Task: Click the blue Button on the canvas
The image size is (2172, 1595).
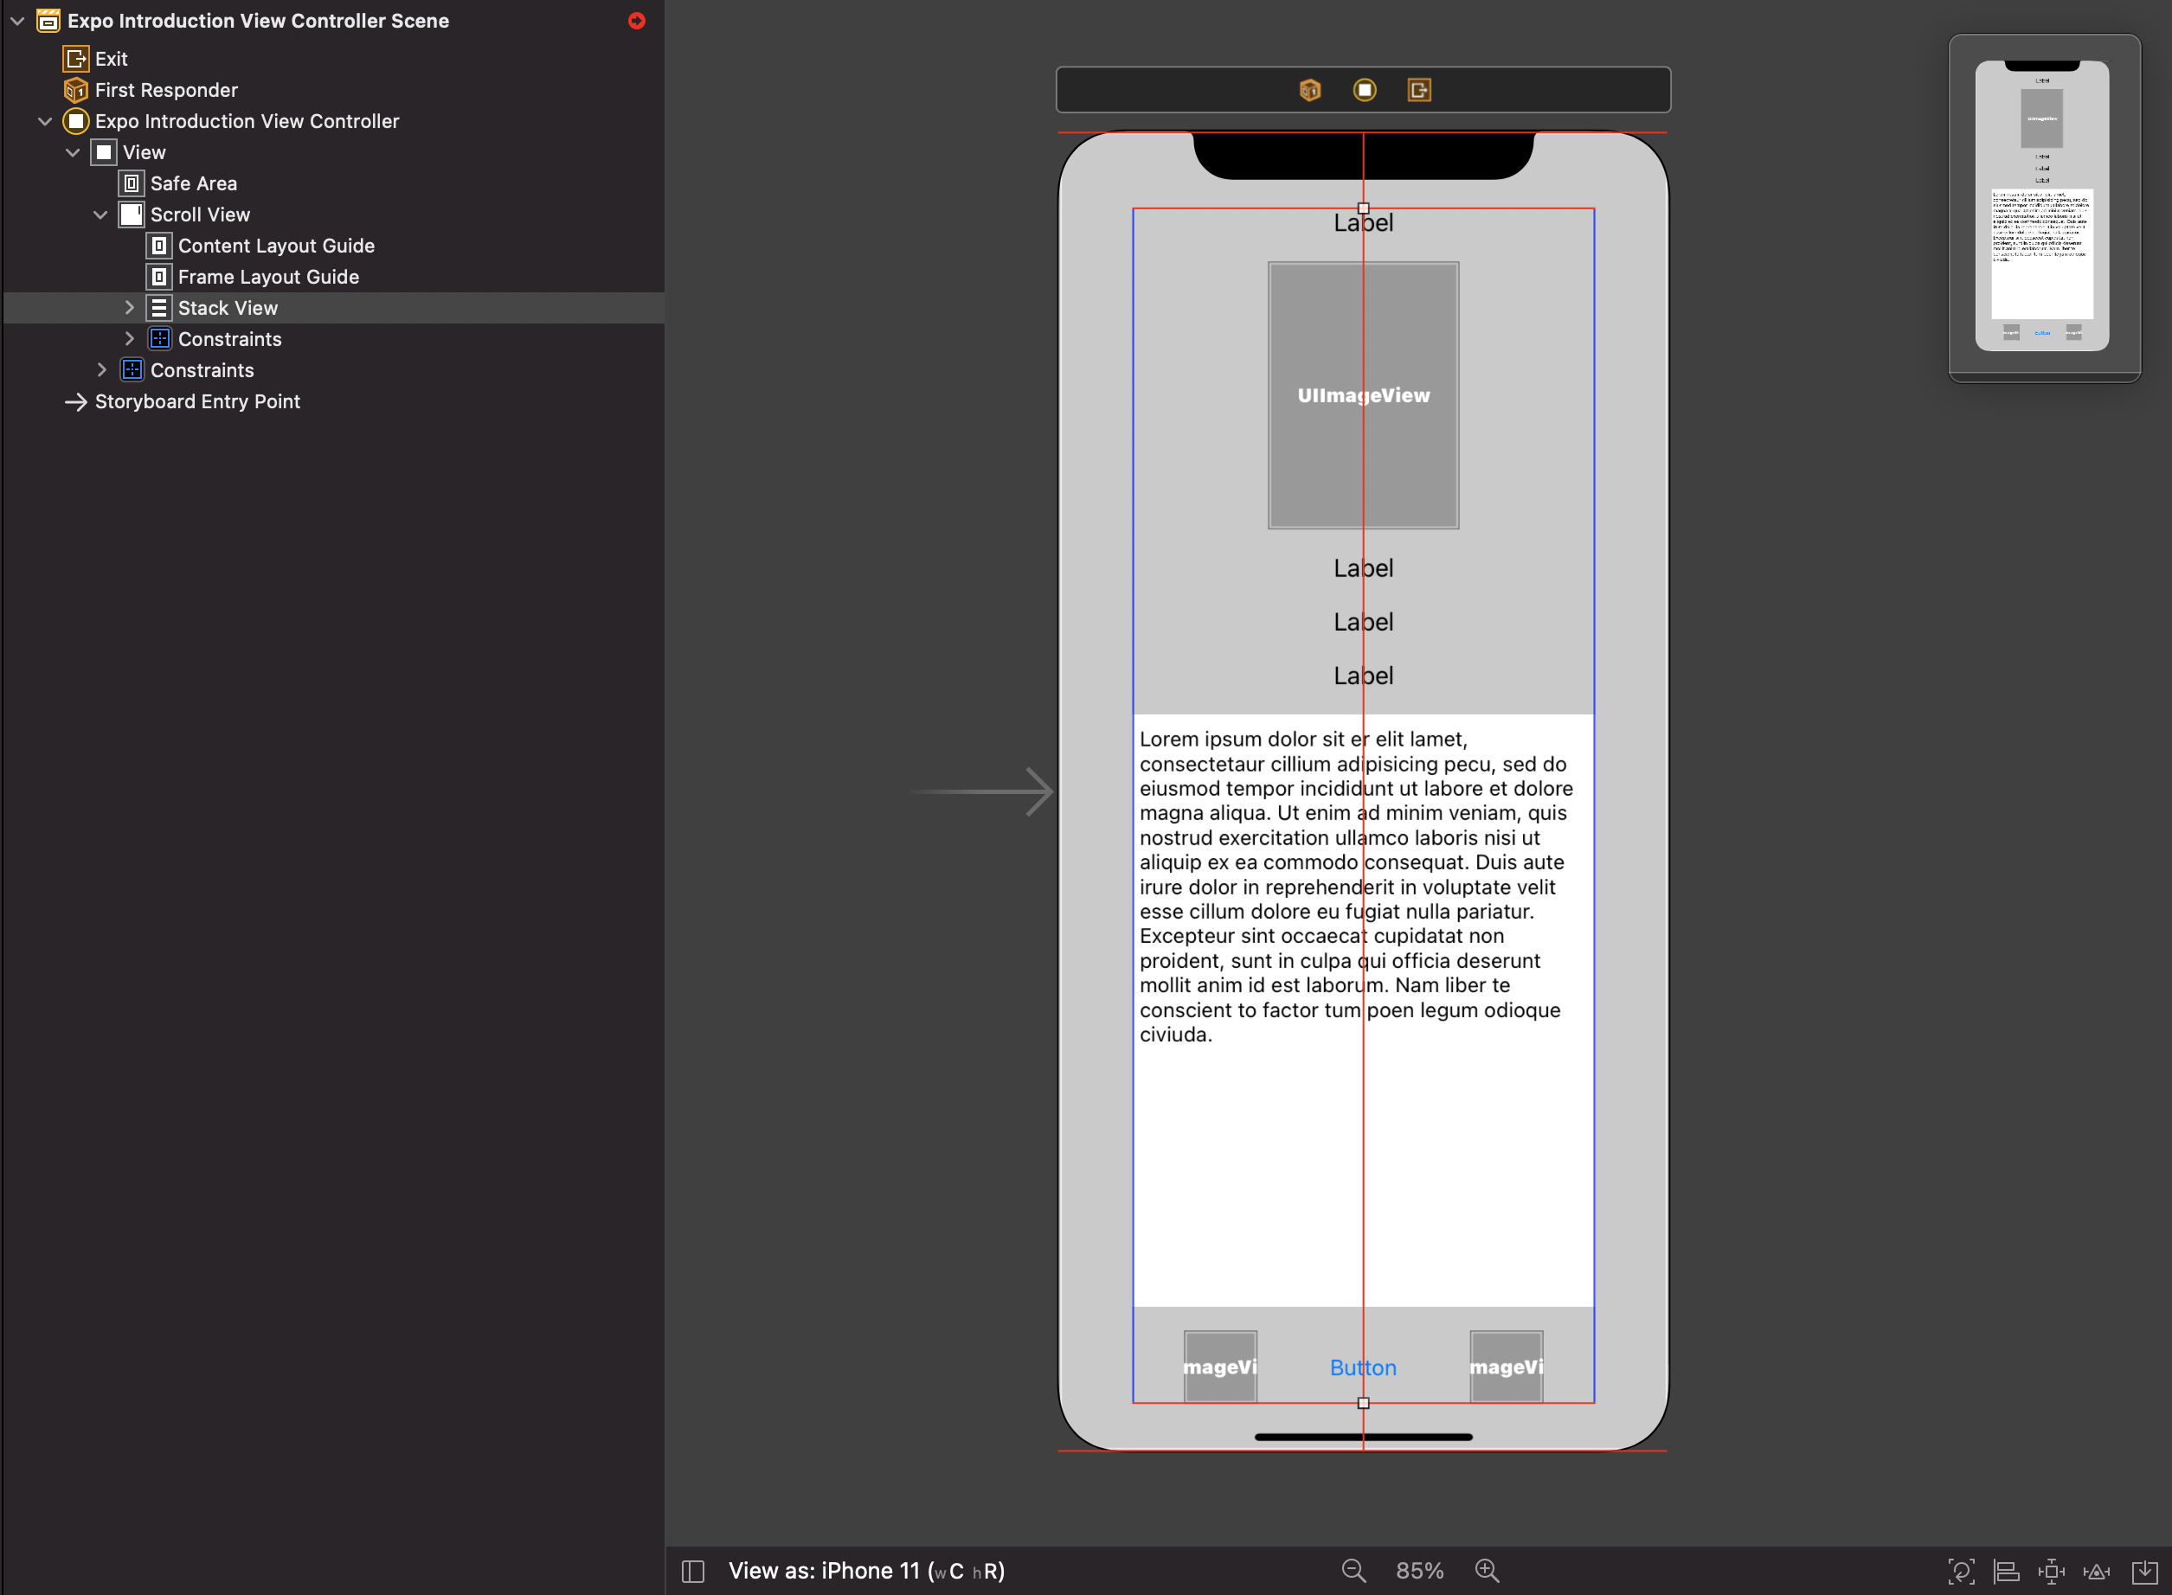Action: [x=1363, y=1368]
